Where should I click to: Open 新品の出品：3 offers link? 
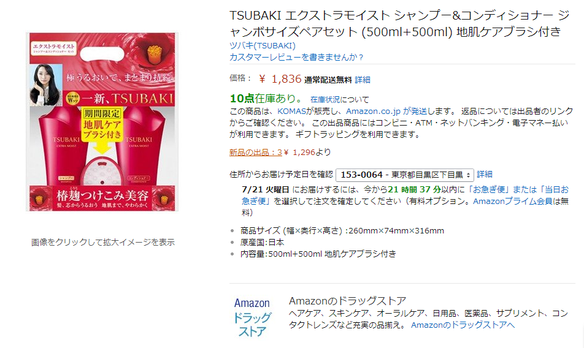click(x=255, y=152)
